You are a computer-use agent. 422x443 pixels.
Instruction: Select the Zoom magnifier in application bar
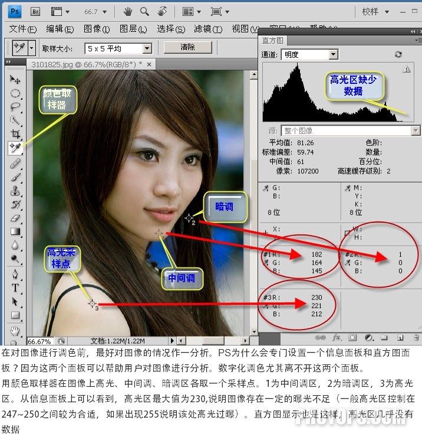click(x=144, y=12)
